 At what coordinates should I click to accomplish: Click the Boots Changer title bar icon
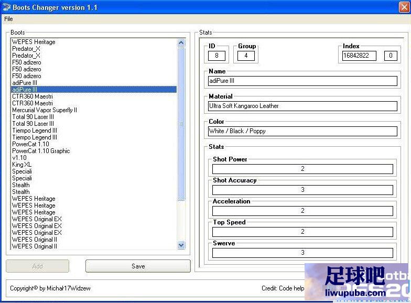coord(6,7)
